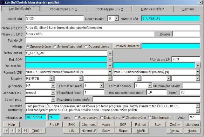Open the Definice v NČLP tab
This screenshot has height=137, width=204.
pos(149,9)
